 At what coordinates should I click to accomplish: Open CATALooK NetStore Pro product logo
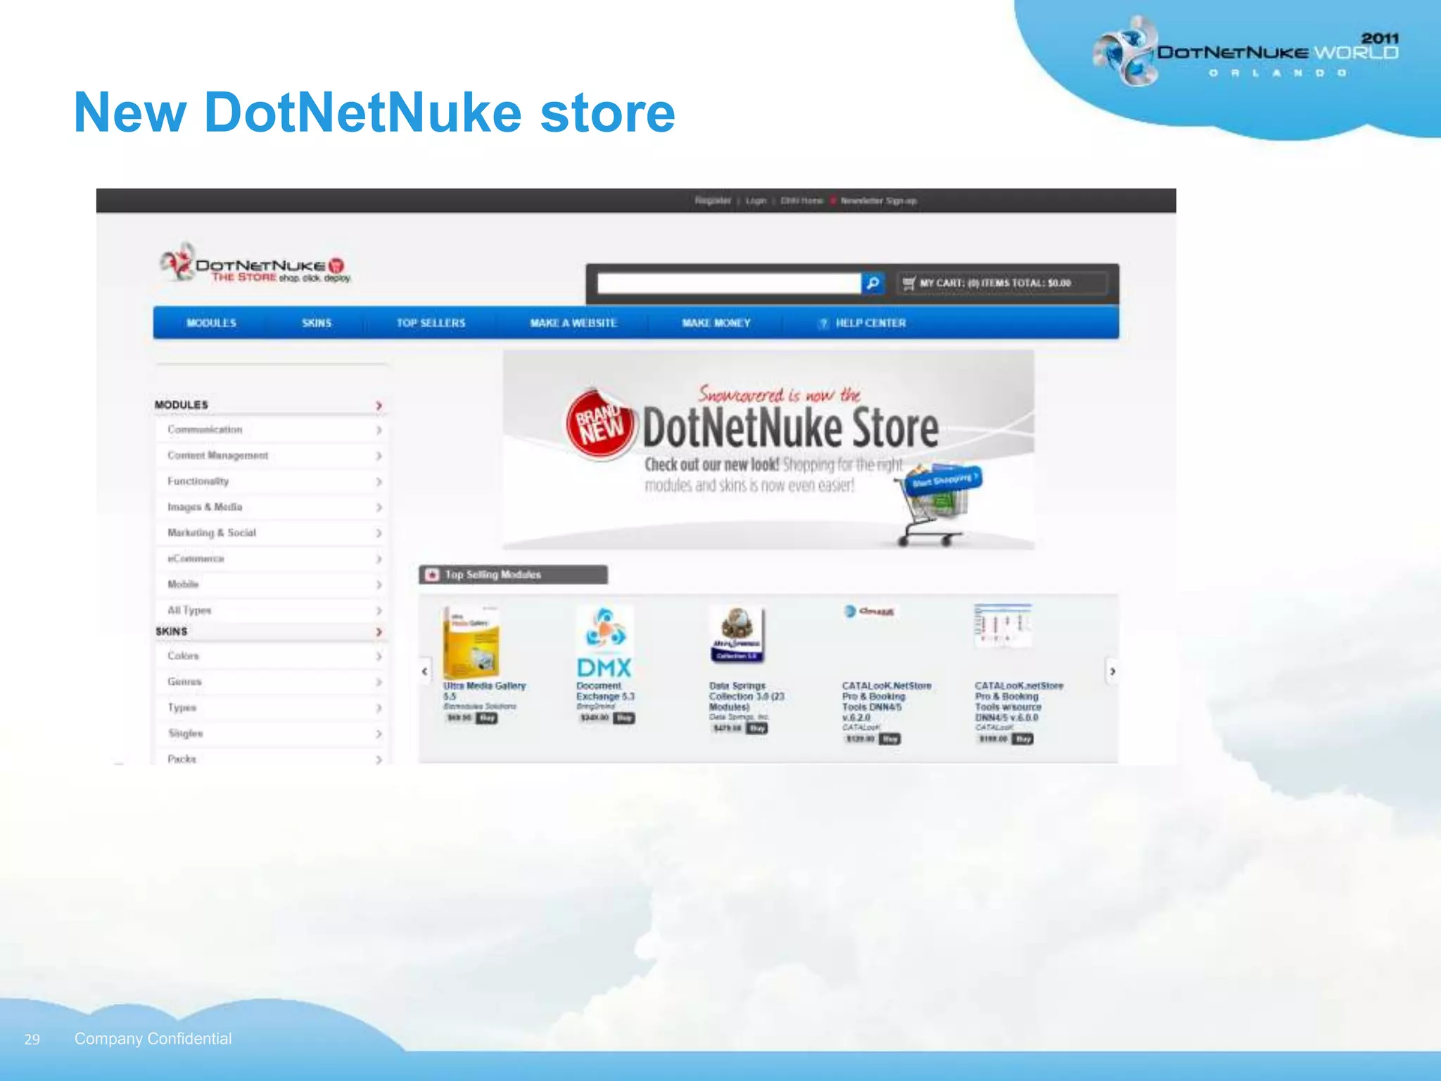(x=870, y=612)
